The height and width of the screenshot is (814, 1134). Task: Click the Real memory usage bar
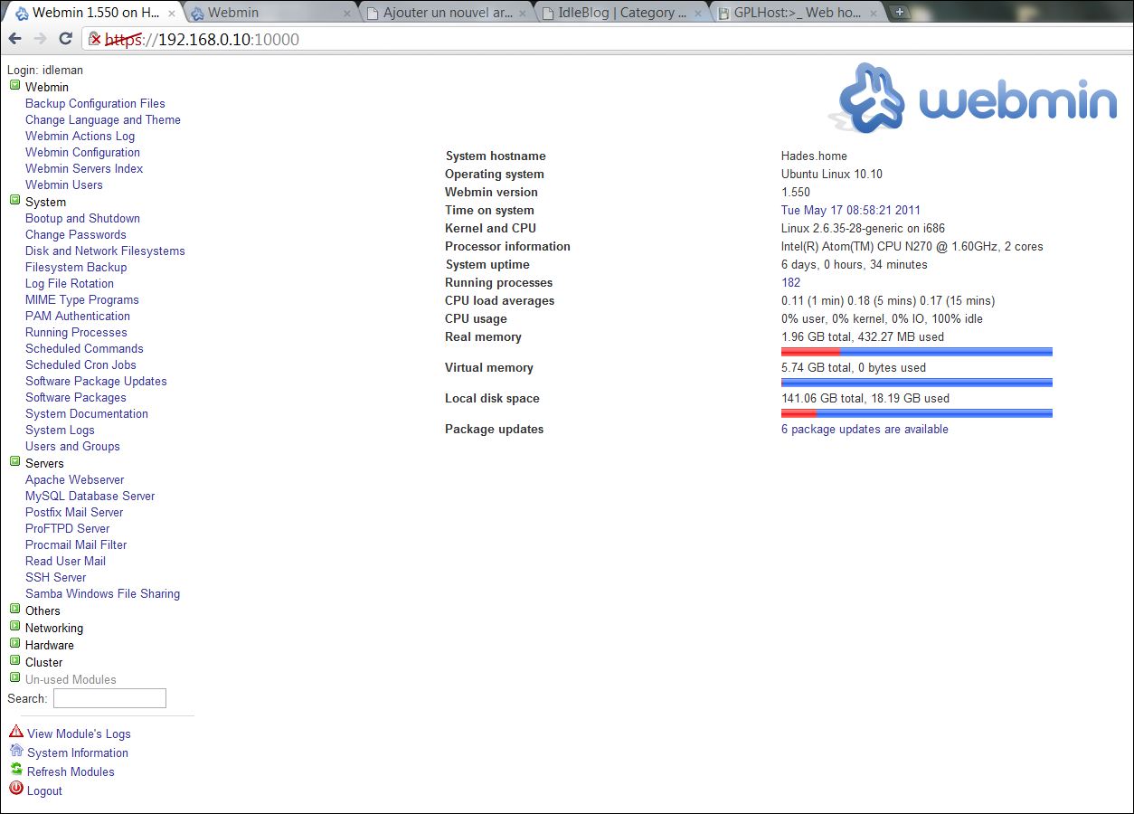coord(916,351)
